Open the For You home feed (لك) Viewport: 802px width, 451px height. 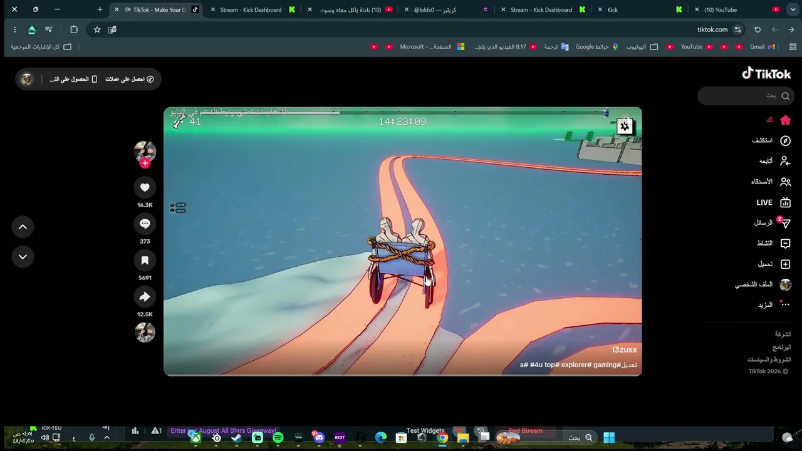(779, 120)
